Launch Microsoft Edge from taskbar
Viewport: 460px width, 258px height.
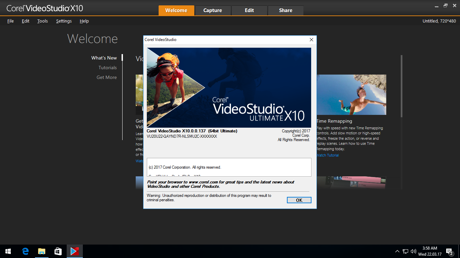coord(25,251)
